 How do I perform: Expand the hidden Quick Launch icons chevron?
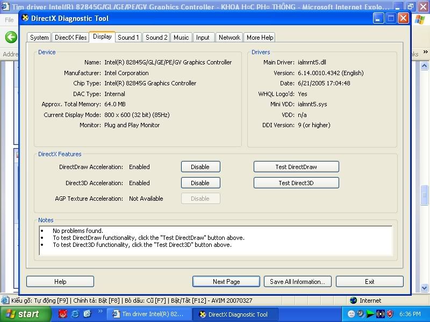pos(100,311)
